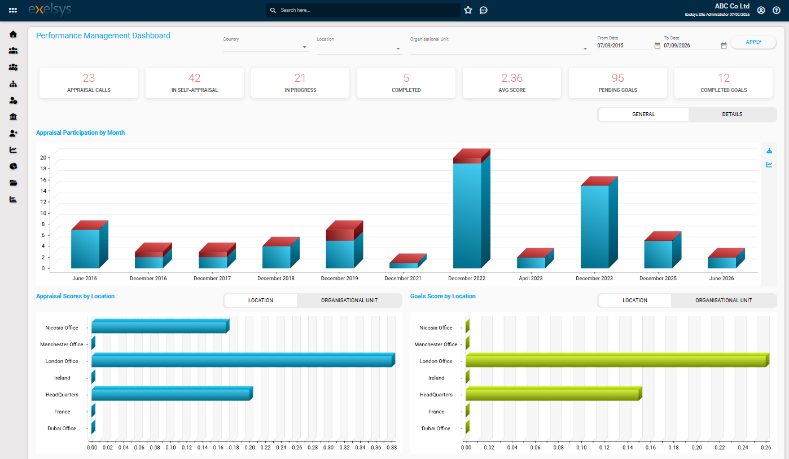The image size is (789, 459).
Task: Click the From Date field
Action: pyautogui.click(x=625, y=46)
